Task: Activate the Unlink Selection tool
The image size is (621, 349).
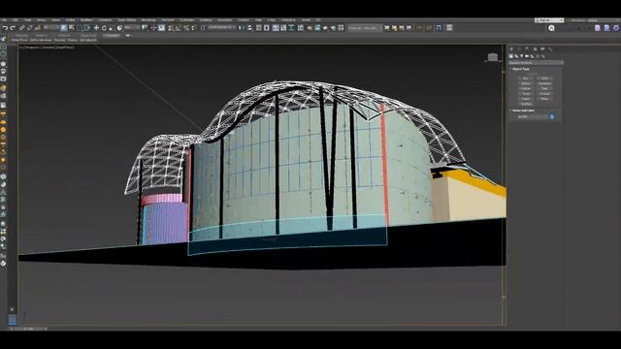Action: [x=29, y=28]
